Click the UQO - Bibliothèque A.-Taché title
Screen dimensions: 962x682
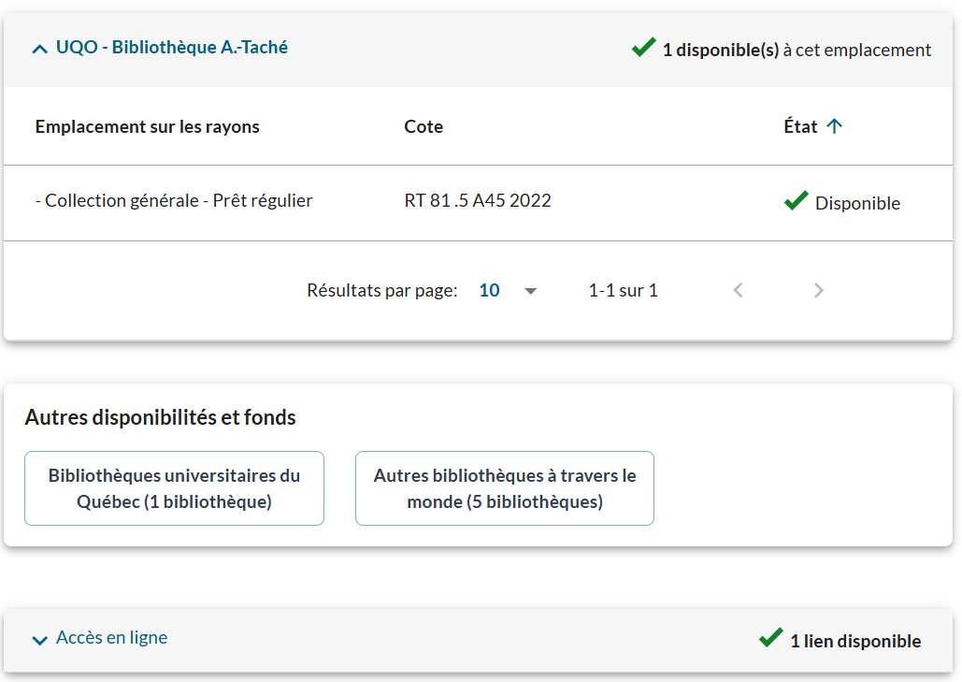pos(171,47)
